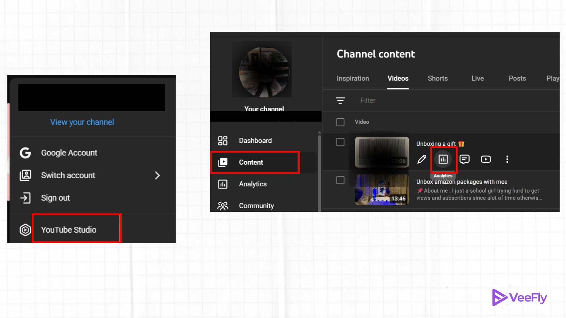Click scroll-up arrow on the sidebar scrollbar
Screen dimensions: 566x318
(319, 133)
